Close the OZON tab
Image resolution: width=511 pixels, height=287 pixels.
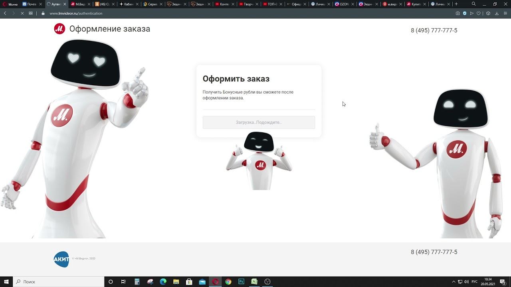point(353,4)
